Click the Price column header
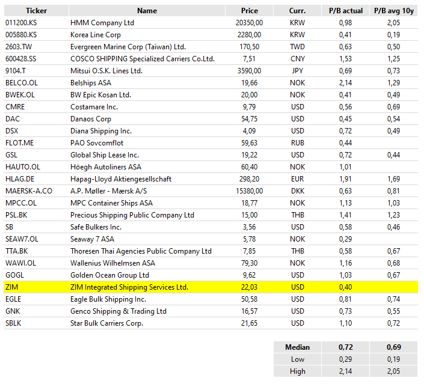Image resolution: width=424 pixels, height=387 pixels. coord(250,11)
